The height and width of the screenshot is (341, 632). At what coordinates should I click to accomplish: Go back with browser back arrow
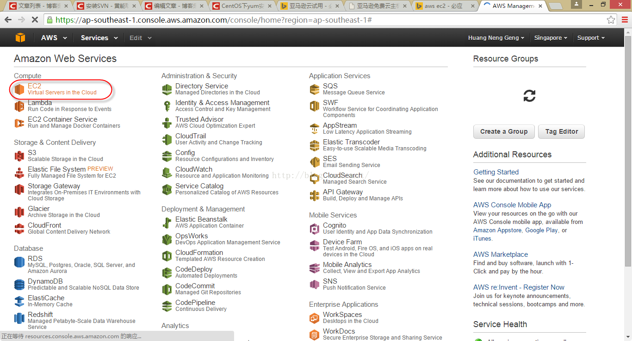coord(8,20)
